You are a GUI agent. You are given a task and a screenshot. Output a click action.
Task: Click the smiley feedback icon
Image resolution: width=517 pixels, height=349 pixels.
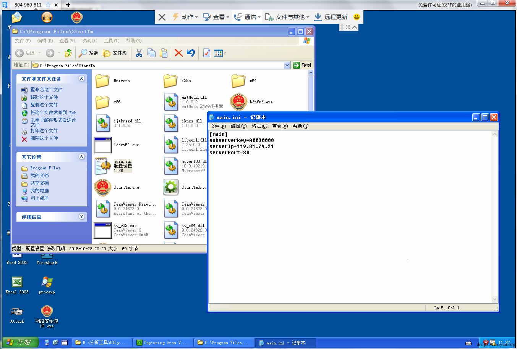[357, 17]
